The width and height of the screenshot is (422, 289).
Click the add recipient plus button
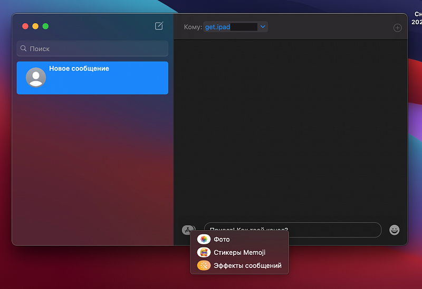pyautogui.click(x=398, y=28)
